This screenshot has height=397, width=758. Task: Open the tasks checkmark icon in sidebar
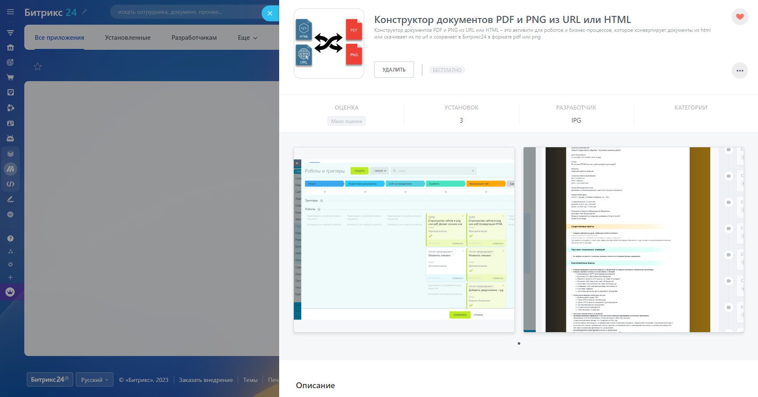tap(10, 92)
